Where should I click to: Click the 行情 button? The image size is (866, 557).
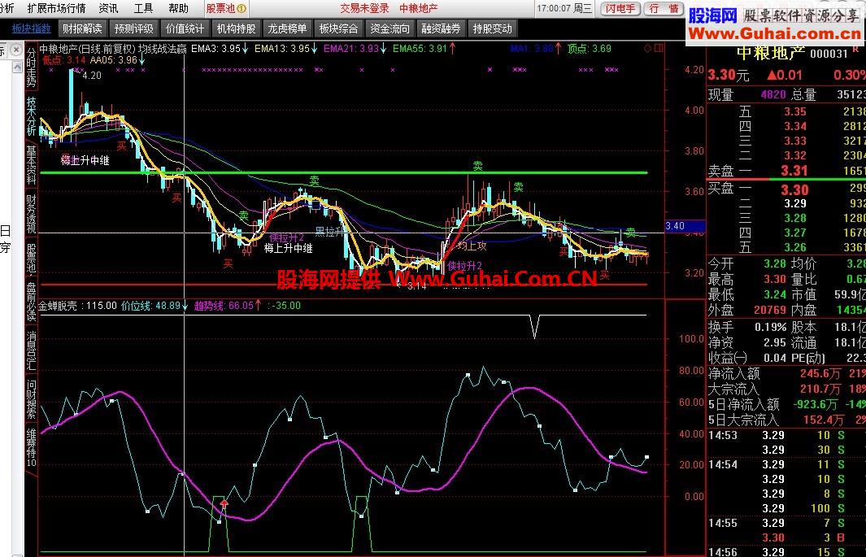click(664, 8)
